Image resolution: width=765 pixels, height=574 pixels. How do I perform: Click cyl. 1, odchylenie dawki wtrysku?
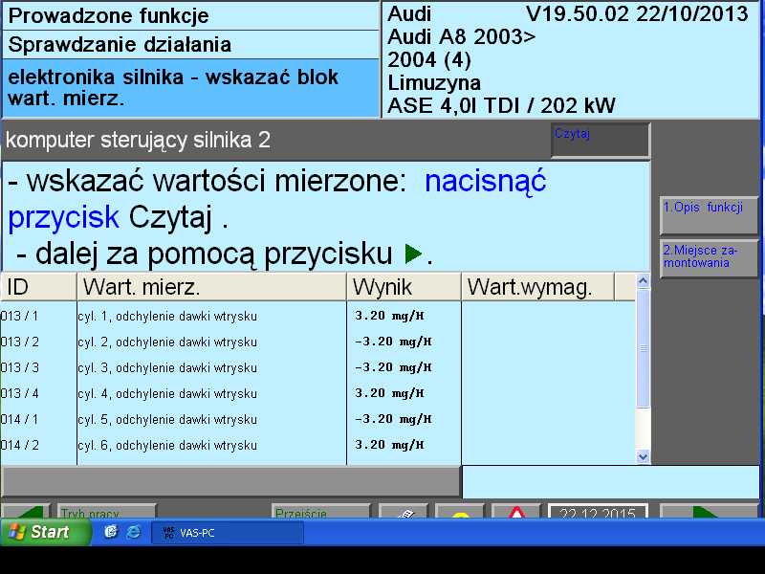click(x=167, y=317)
